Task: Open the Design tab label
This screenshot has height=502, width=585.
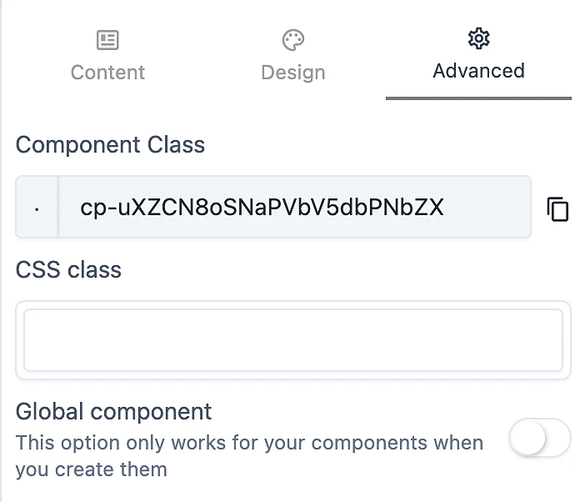Action: tap(292, 72)
